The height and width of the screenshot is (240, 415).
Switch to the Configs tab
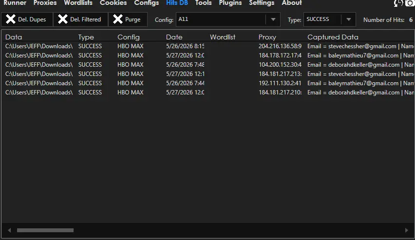tap(146, 3)
